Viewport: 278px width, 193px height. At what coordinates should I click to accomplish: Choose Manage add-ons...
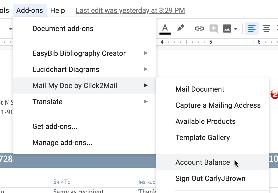click(x=85, y=143)
